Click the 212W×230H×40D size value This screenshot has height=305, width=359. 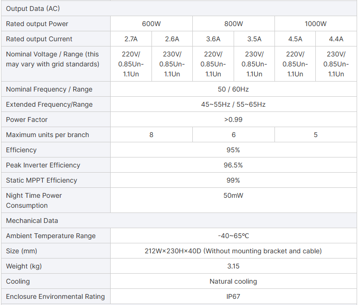pyautogui.click(x=233, y=251)
